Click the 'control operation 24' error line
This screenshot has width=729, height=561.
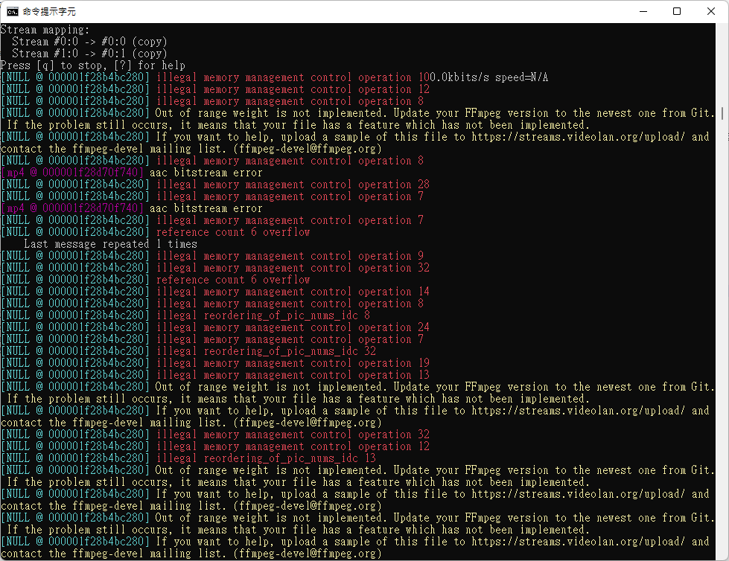[x=215, y=327]
